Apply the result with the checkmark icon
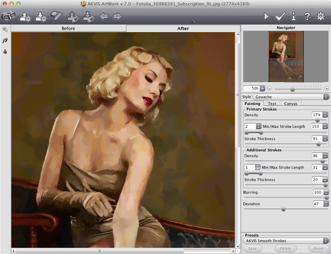Viewport: 331px width, 254px height. click(x=280, y=16)
